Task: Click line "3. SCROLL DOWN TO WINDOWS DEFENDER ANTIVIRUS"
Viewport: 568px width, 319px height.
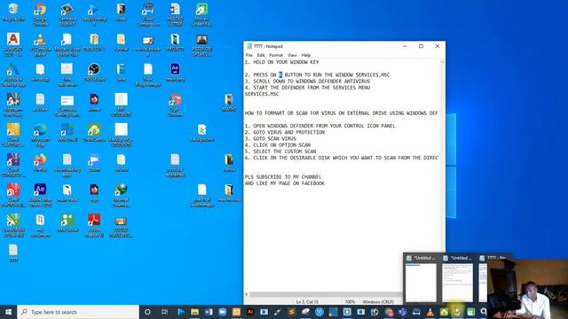Action: tap(308, 82)
